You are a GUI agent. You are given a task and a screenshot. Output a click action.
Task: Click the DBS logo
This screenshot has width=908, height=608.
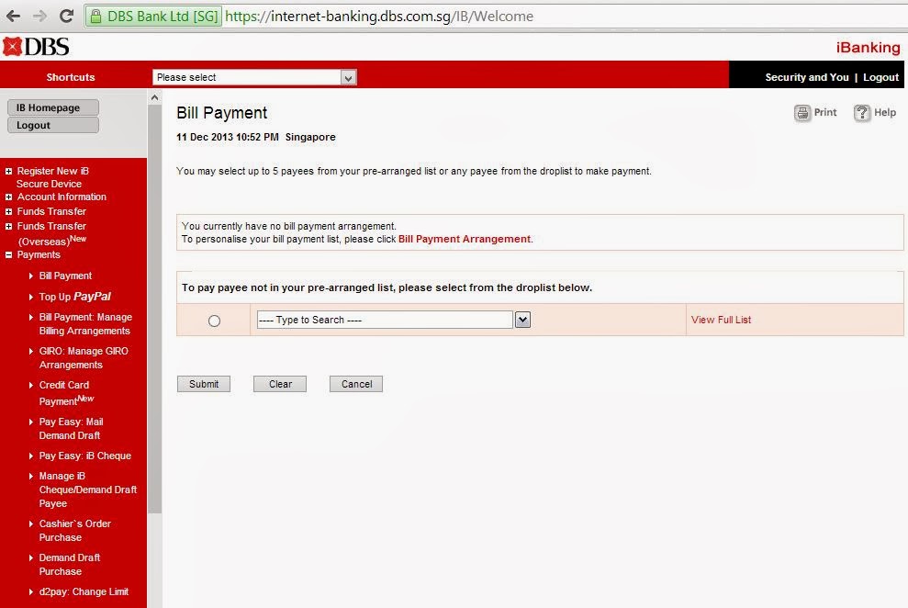pyautogui.click(x=34, y=46)
